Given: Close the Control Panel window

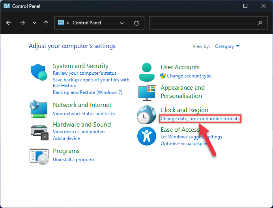Looking at the screenshot, I should [x=264, y=6].
